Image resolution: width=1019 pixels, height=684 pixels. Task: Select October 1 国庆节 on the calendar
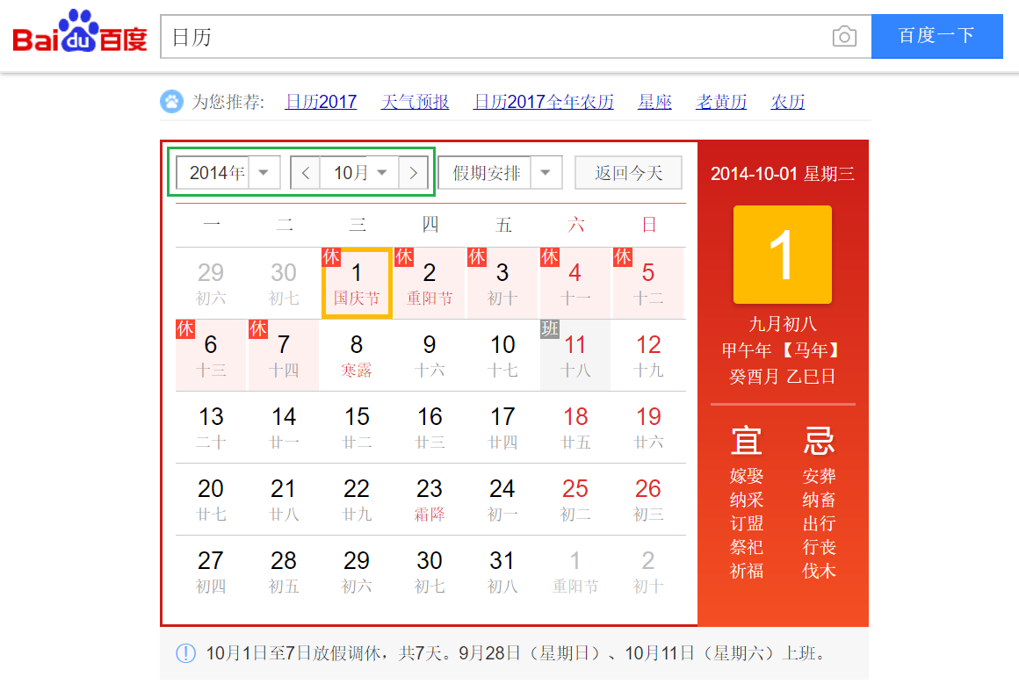coord(356,281)
